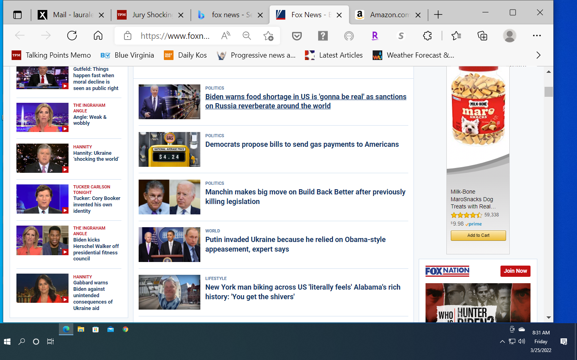
Task: Switch to the Amazon.com tab
Action: tap(389, 15)
